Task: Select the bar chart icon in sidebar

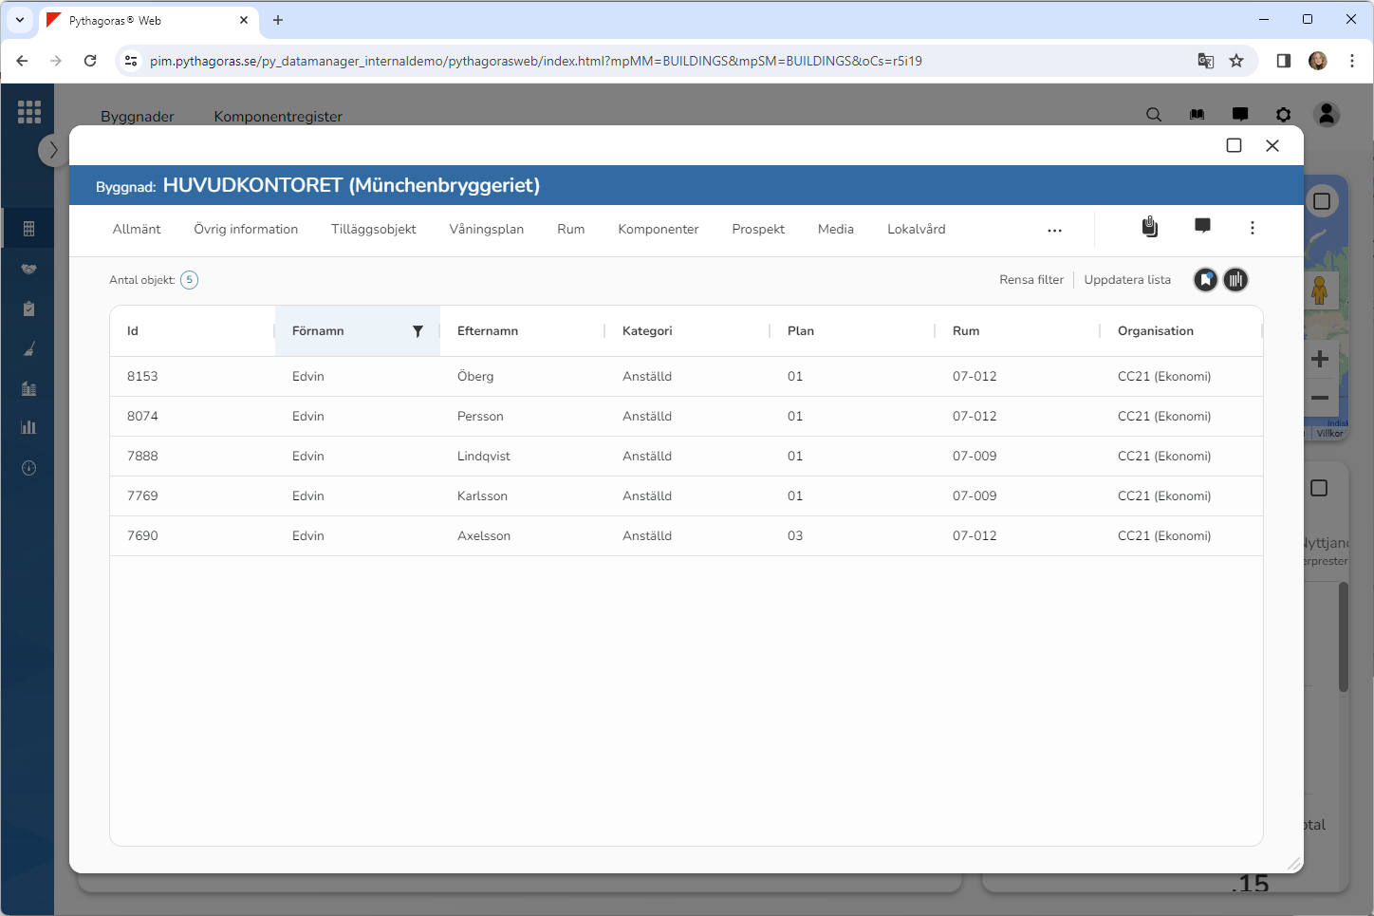Action: (x=28, y=427)
